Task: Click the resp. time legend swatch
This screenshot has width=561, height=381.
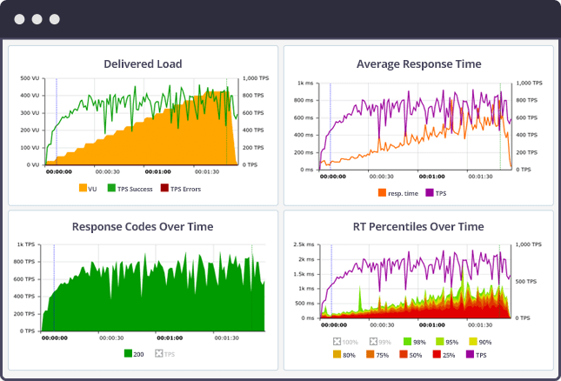Action: click(382, 193)
